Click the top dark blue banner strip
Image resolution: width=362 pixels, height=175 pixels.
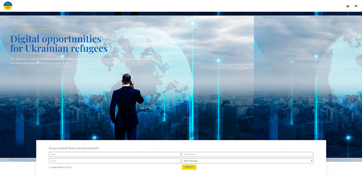pyautogui.click(x=181, y=14)
